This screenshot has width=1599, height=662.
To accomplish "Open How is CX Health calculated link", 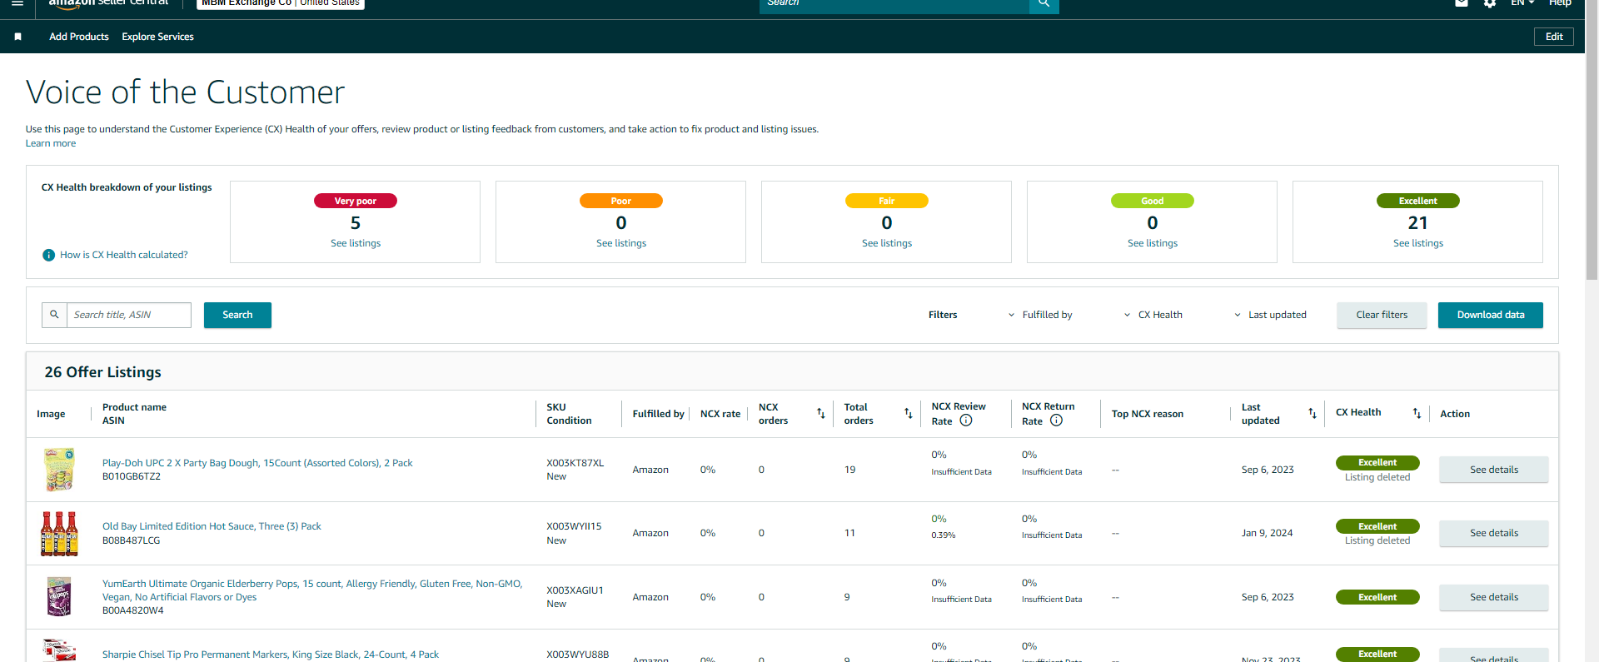I will click(x=124, y=255).
